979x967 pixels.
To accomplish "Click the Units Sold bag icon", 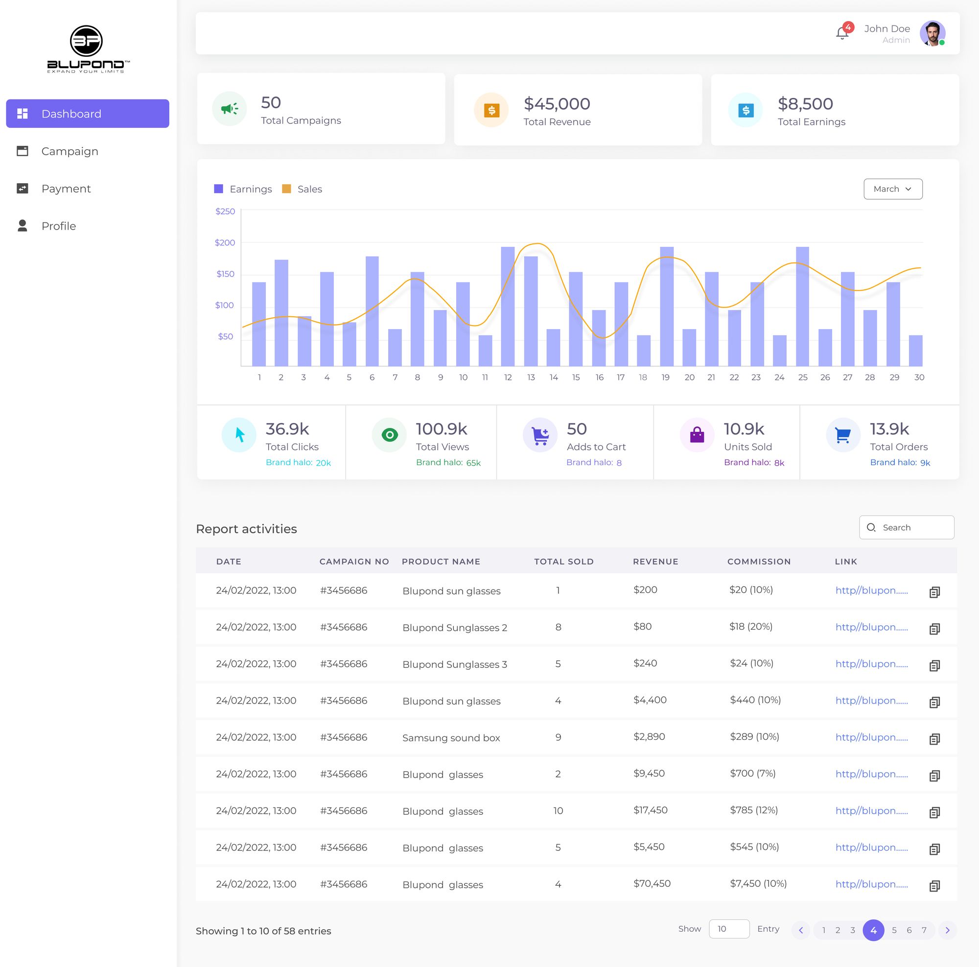I will click(x=697, y=435).
